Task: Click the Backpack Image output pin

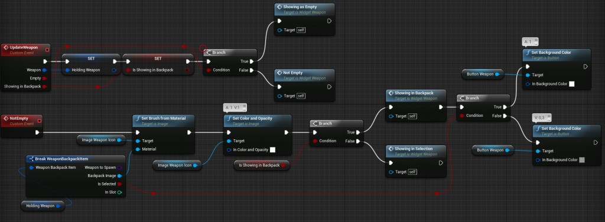Action: coord(119,176)
